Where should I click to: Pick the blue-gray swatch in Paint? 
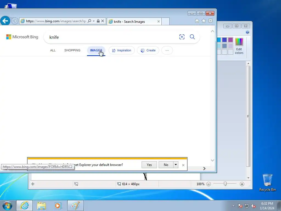click(x=224, y=46)
